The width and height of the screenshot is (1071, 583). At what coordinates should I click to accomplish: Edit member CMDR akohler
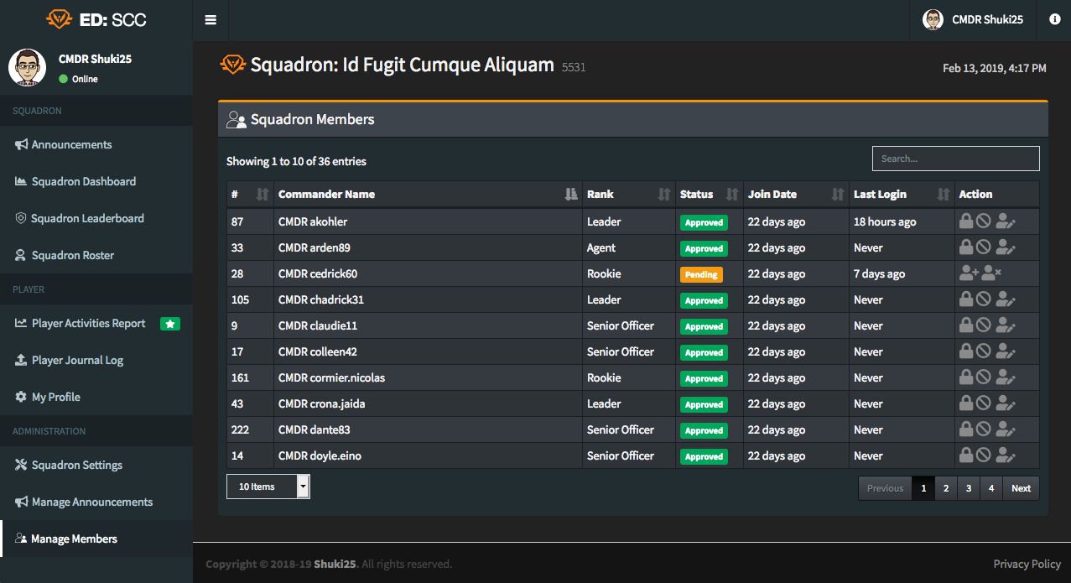tap(1005, 221)
